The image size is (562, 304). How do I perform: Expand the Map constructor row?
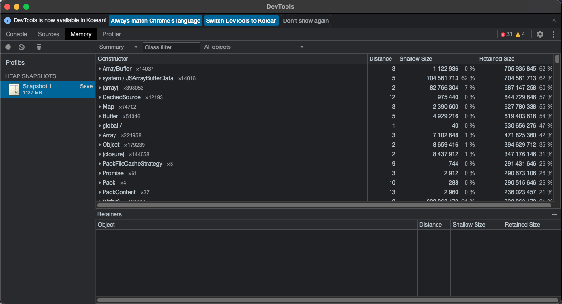tap(100, 107)
